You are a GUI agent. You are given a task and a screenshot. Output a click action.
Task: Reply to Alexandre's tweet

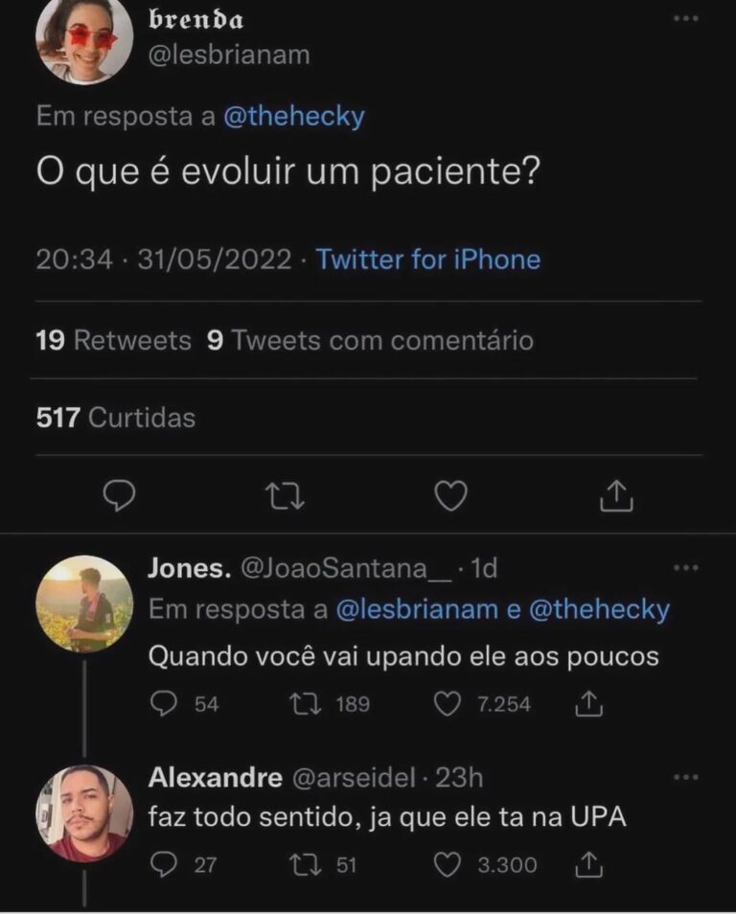coord(165,865)
